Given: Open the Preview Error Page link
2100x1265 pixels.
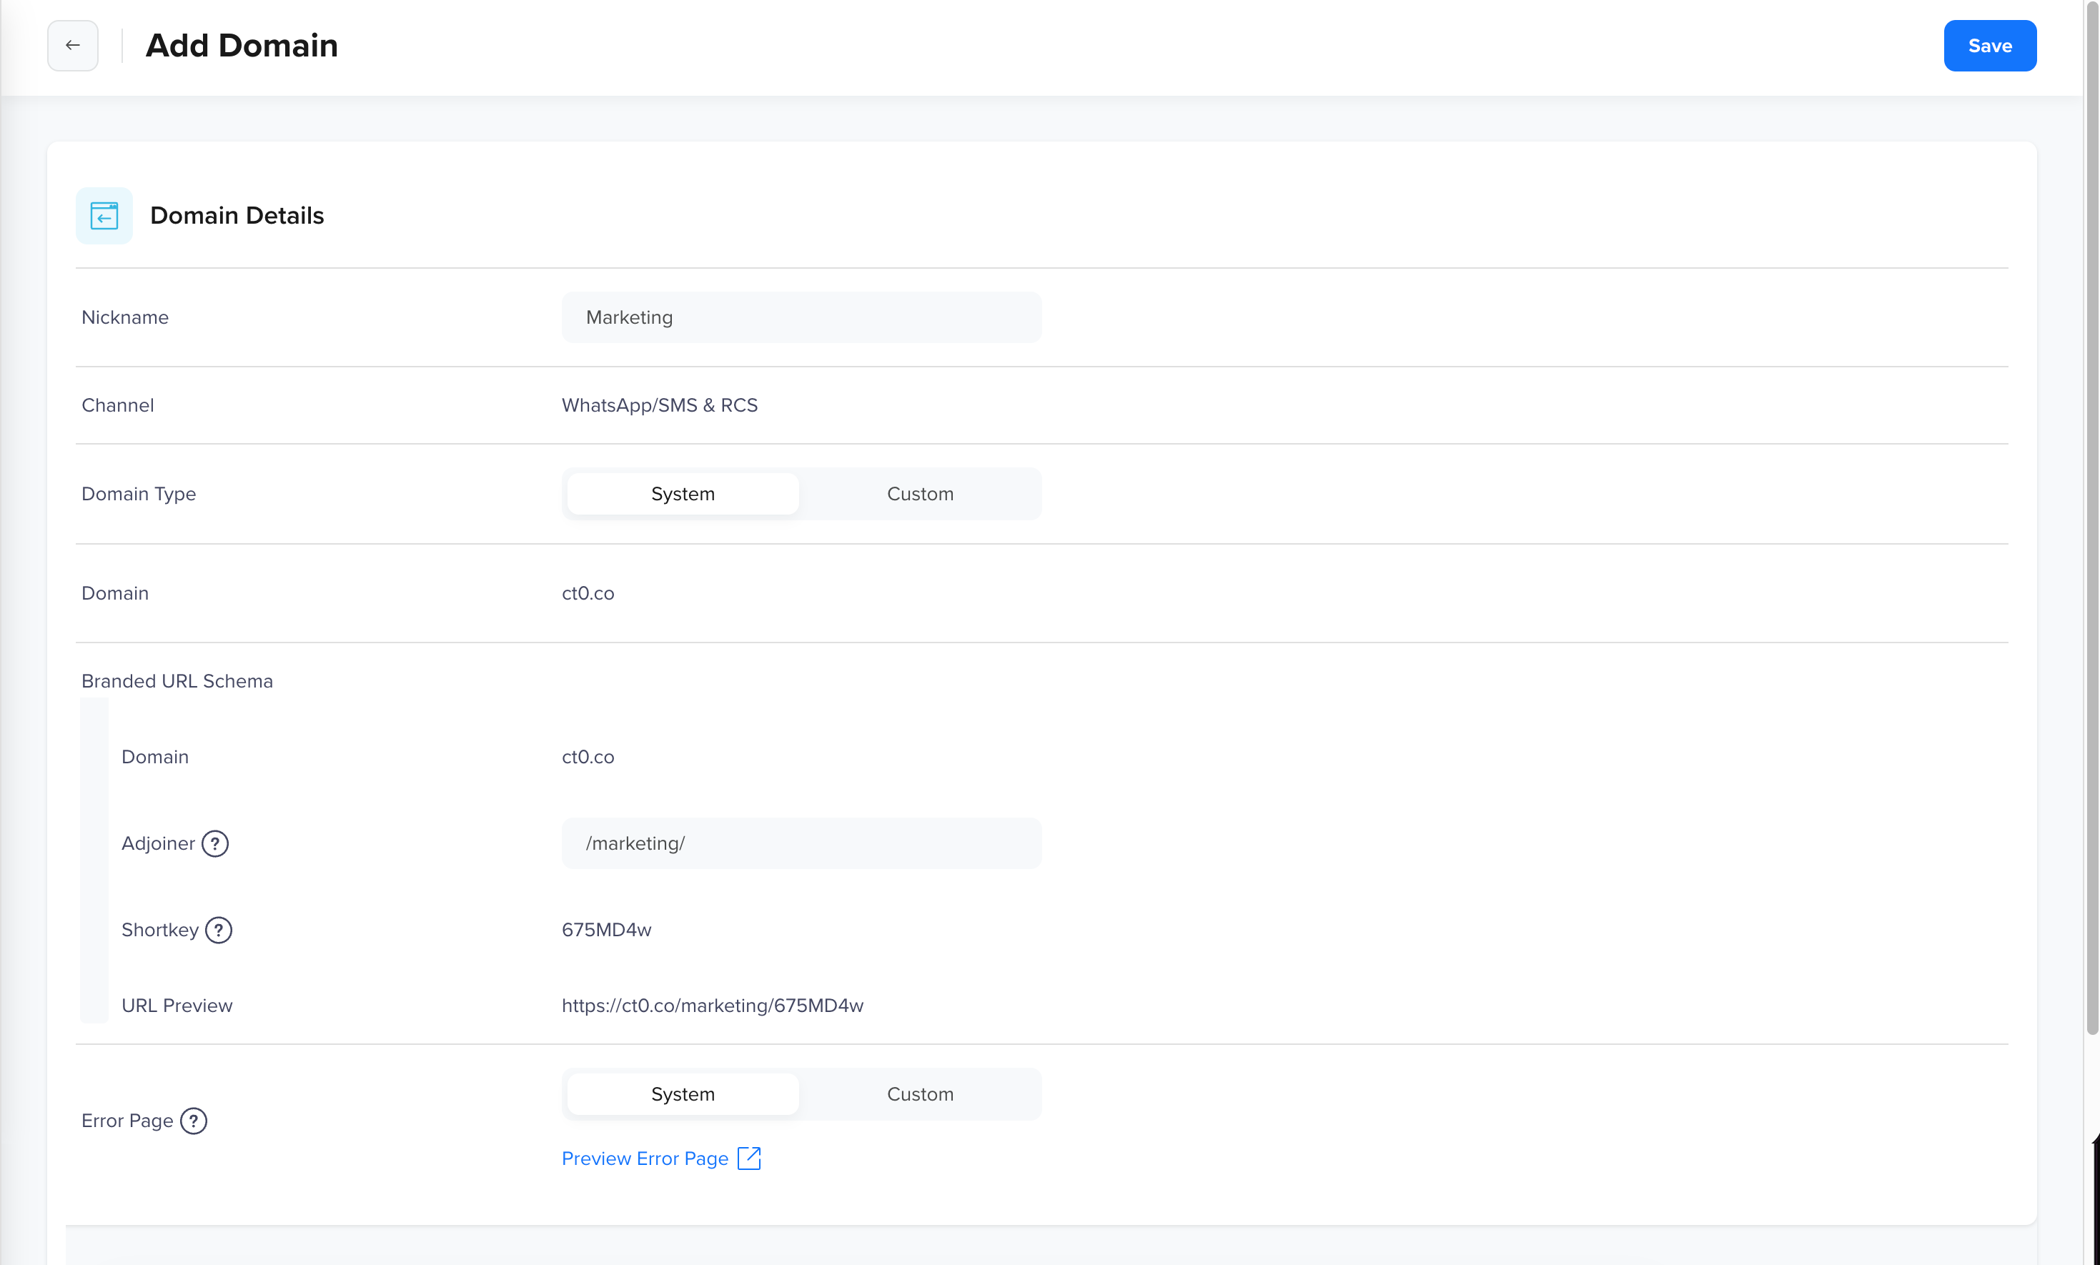Looking at the screenshot, I should point(645,1159).
